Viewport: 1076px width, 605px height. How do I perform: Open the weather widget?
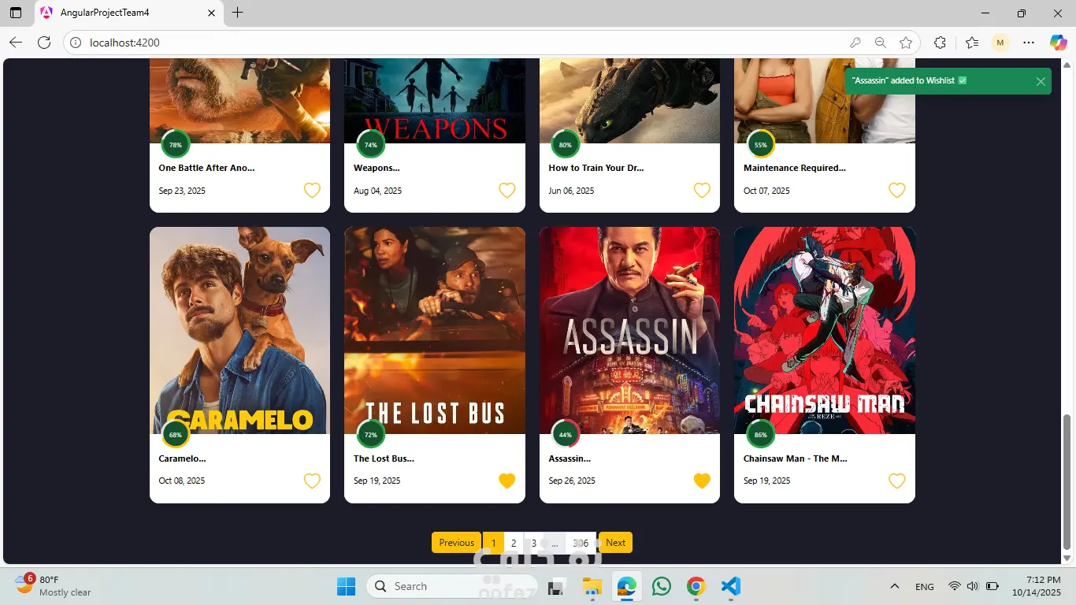point(54,586)
